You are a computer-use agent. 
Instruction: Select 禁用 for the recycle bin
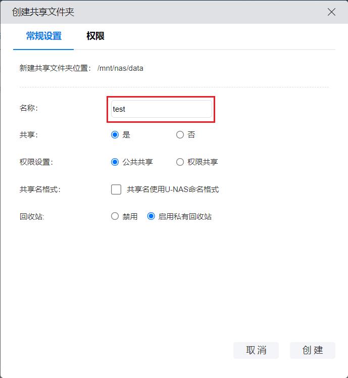[x=115, y=216]
